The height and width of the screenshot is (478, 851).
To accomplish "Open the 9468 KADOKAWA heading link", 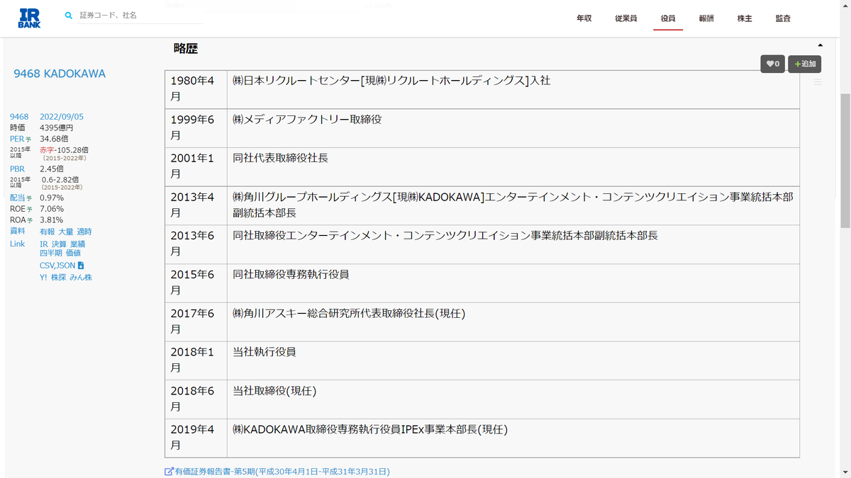I will pos(60,74).
